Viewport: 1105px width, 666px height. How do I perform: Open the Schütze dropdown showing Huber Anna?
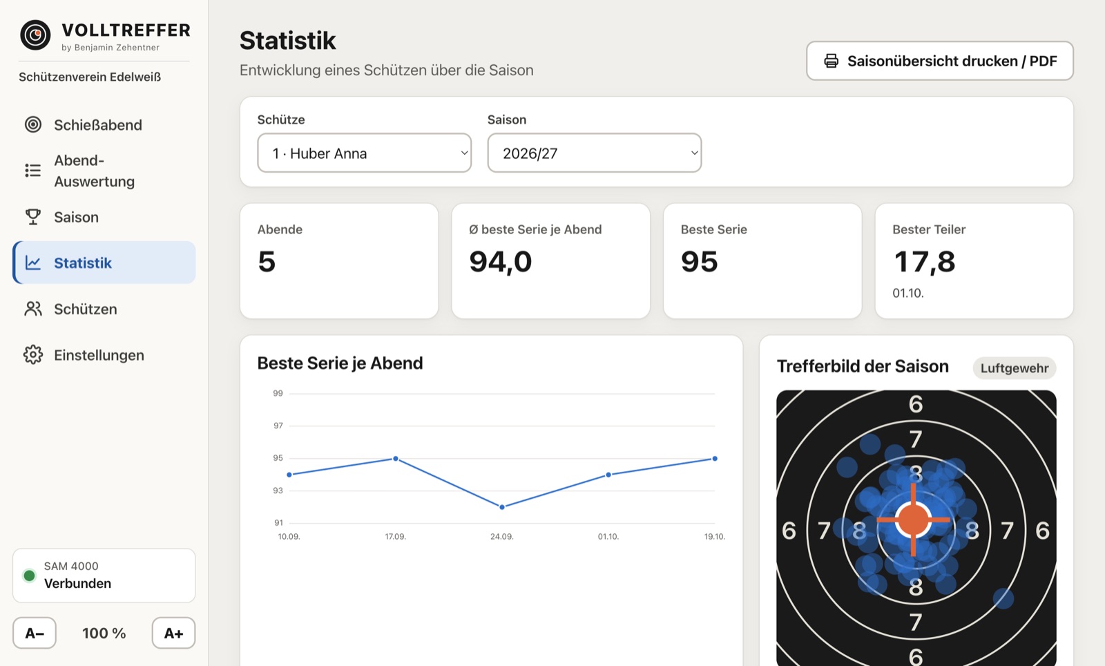[364, 153]
